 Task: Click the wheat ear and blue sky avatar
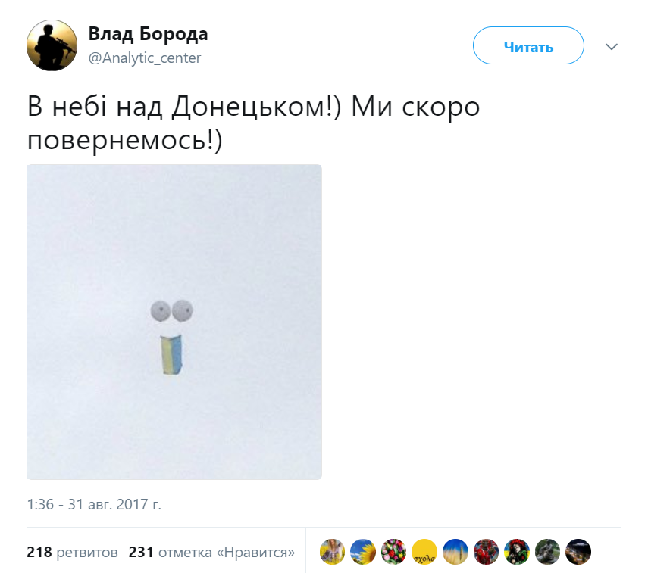point(455,552)
